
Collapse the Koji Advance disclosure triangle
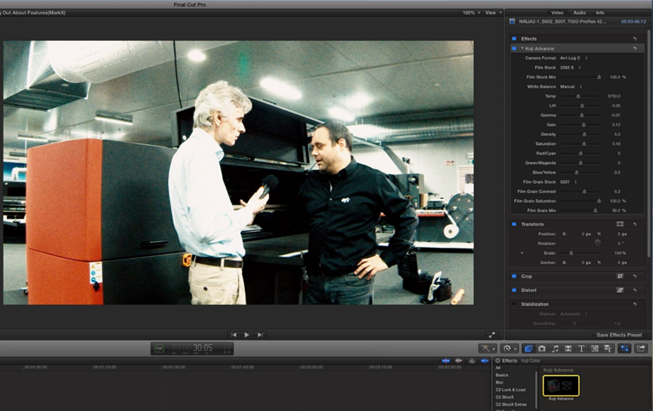tap(523, 49)
